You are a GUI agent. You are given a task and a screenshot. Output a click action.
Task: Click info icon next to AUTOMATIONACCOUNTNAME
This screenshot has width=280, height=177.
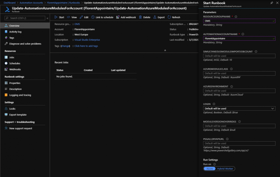tap(243, 34)
